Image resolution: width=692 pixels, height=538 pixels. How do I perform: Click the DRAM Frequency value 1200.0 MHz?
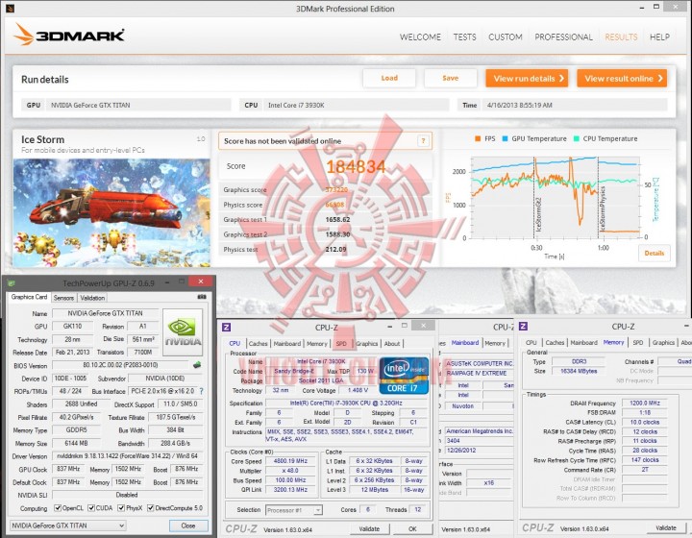pos(645,403)
